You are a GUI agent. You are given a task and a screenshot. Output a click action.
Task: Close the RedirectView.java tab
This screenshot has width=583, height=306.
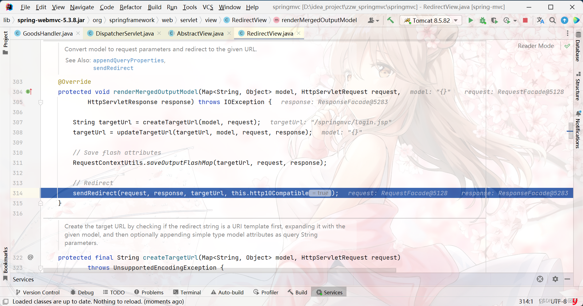[x=299, y=33]
